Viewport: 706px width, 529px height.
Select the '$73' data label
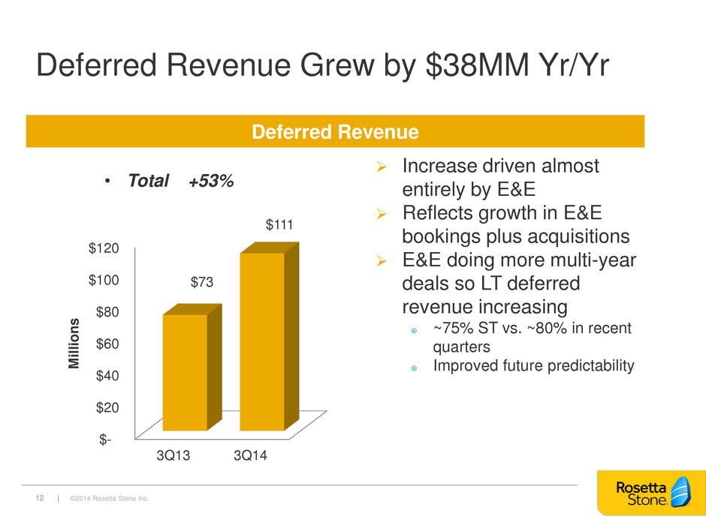[202, 282]
